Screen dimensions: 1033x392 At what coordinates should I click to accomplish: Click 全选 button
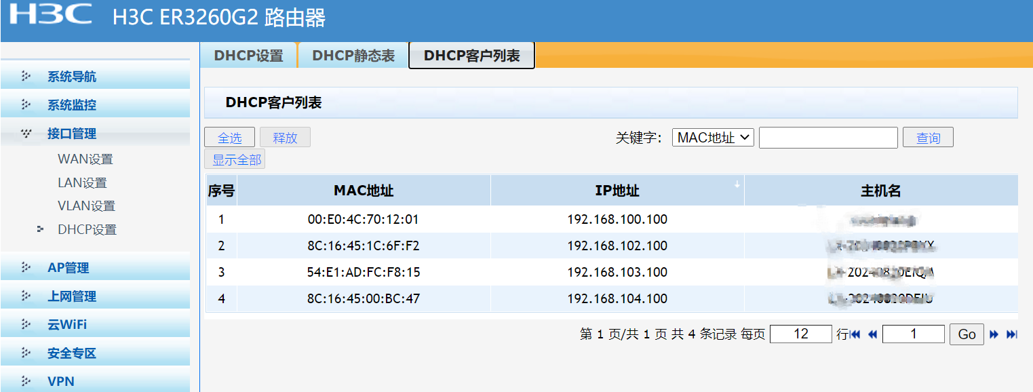tap(229, 138)
